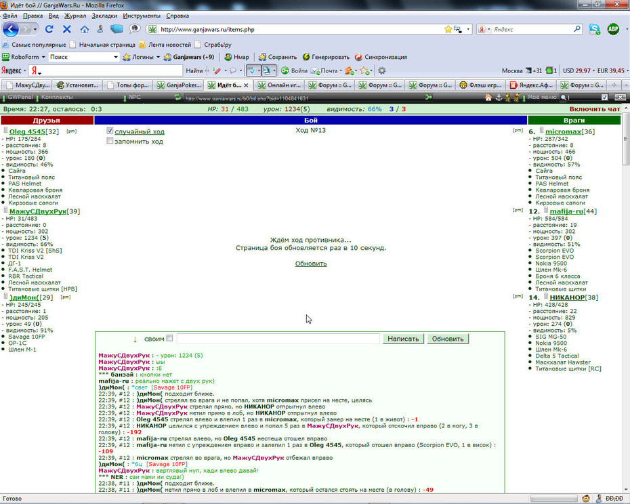Click the Обновить link in battle area

(310, 264)
